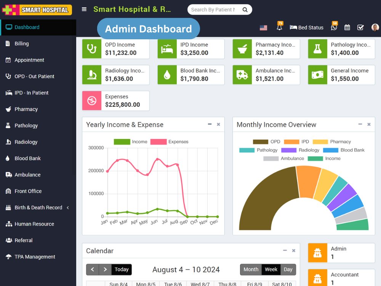Click into Search By Patient Name field
The height and width of the screenshot is (286, 381).
point(213,10)
